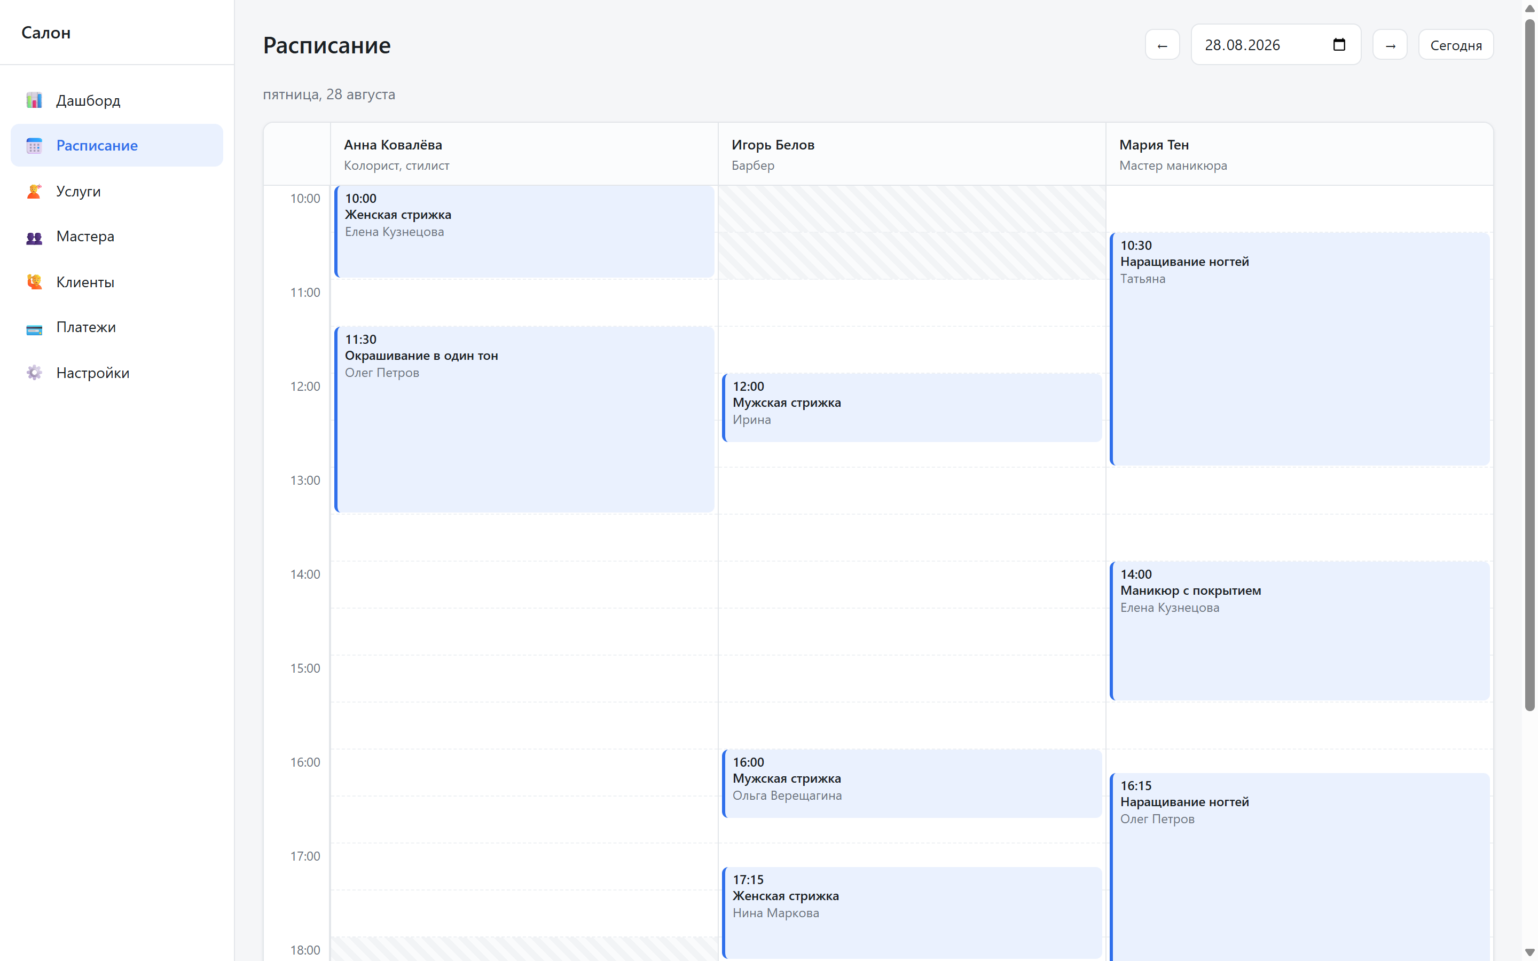This screenshot has height=961, width=1538.
Task: Jump to today with Сегодня button
Action: pyautogui.click(x=1456, y=45)
